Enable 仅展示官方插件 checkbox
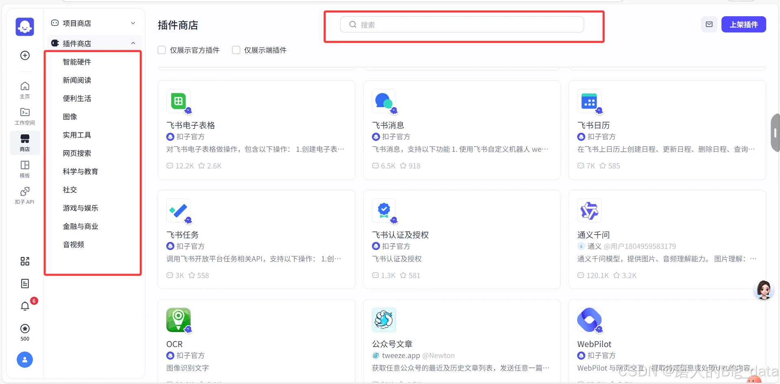Viewport: 780px width, 384px height. tap(162, 50)
